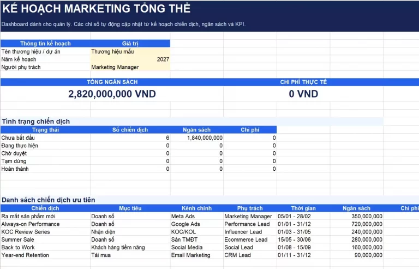This screenshot has width=419, height=269.
Task: Click the 'CRM Lead' owner cell
Action: click(250, 255)
